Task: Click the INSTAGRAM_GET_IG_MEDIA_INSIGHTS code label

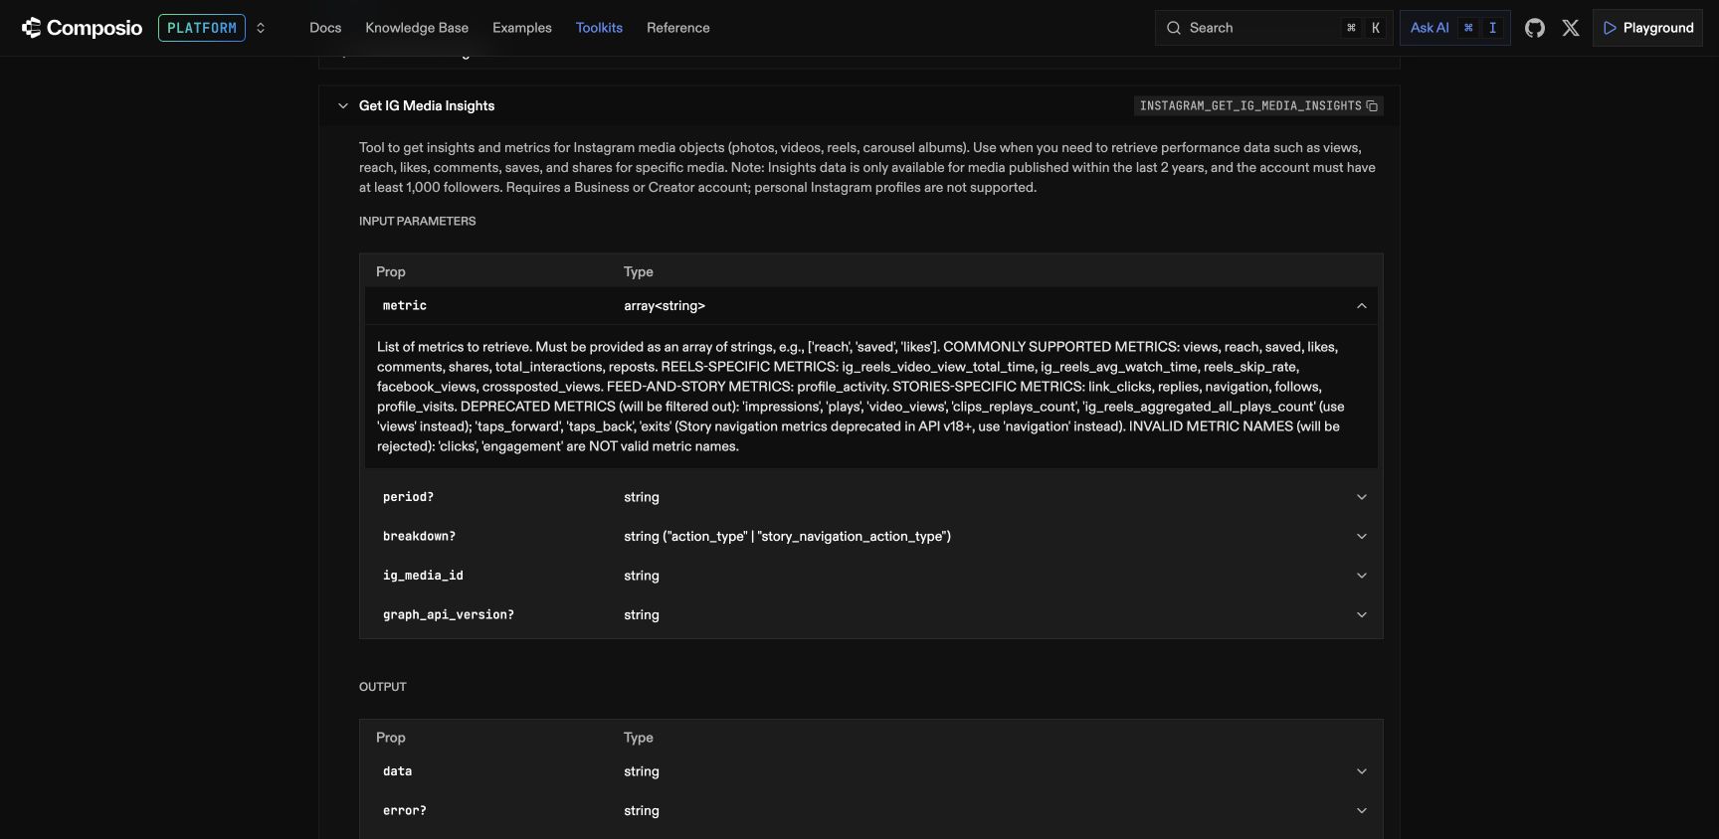Action: [x=1250, y=106]
